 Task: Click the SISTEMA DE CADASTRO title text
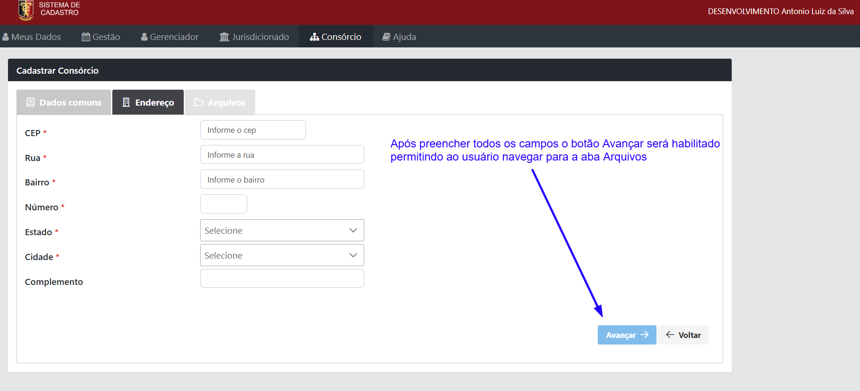coord(60,9)
